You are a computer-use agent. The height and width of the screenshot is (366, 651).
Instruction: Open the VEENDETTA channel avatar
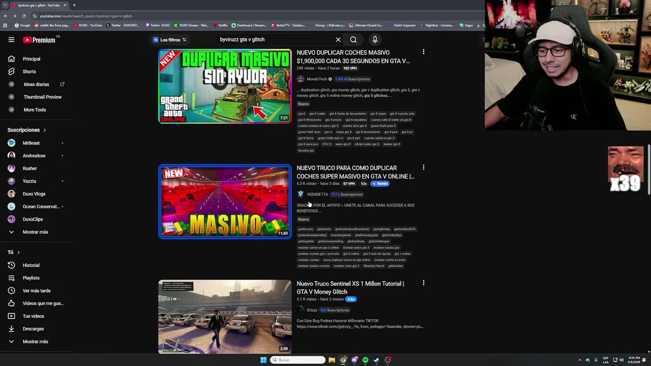[x=301, y=194]
